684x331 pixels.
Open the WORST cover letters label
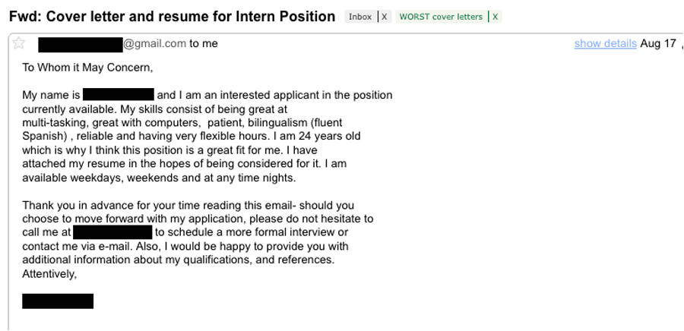(x=441, y=17)
